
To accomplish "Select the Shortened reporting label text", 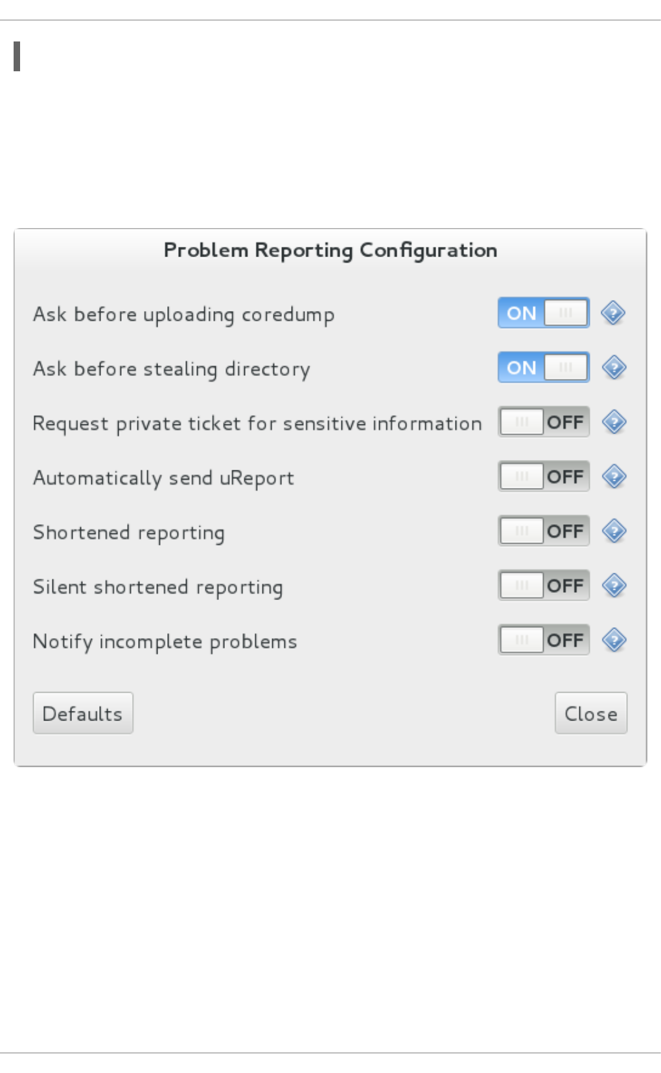I will 129,533.
